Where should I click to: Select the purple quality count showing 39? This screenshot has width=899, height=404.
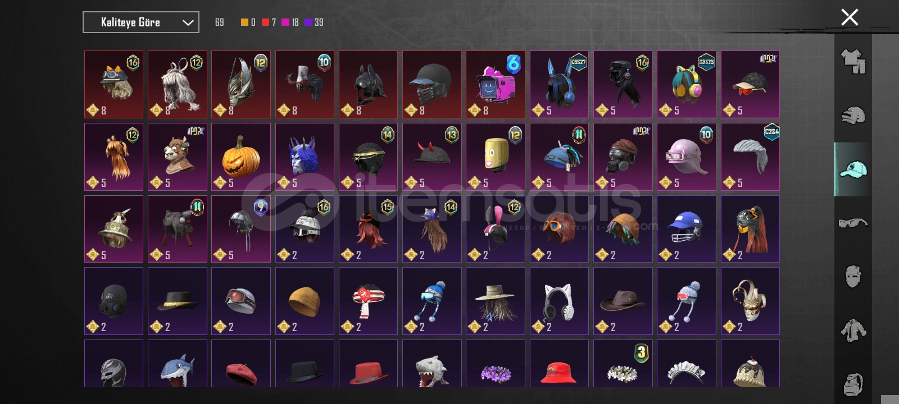(314, 22)
